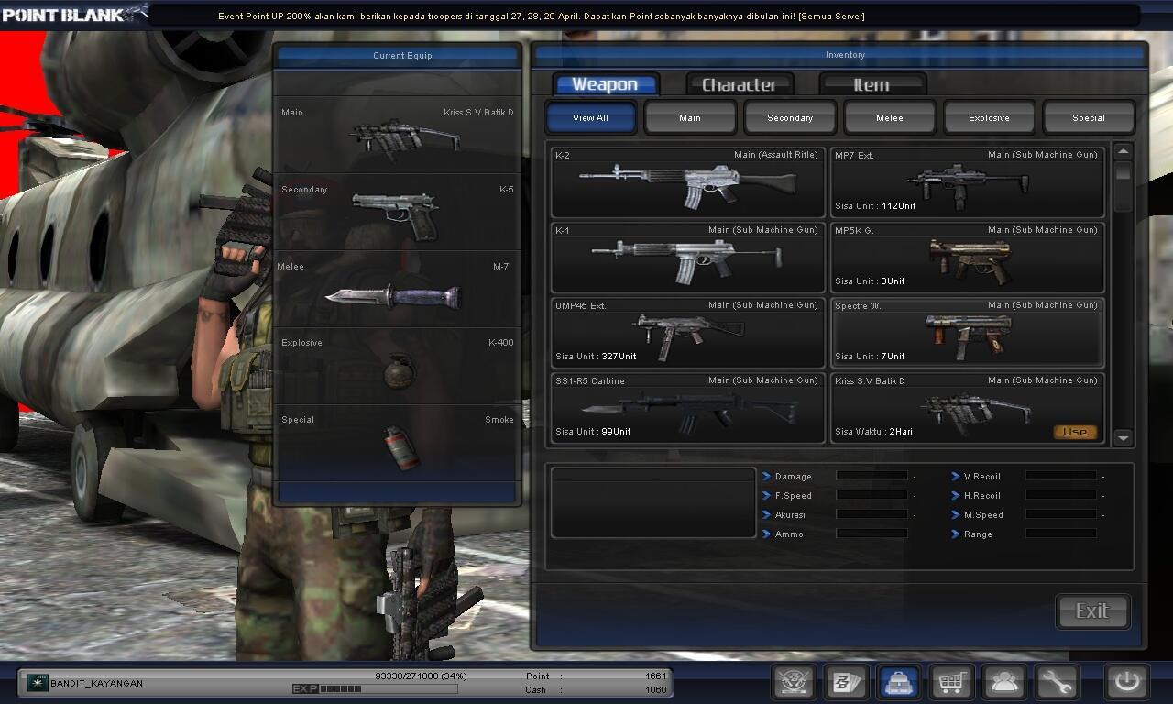
Task: Open the shopping cart shop icon
Action: tap(952, 682)
